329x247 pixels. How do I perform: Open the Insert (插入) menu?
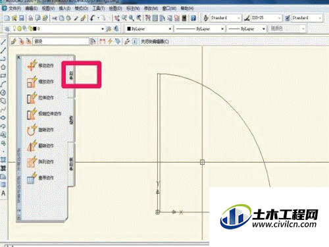[64, 9]
